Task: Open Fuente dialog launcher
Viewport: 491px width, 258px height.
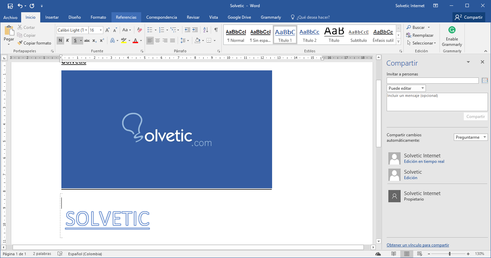Action: (x=142, y=51)
